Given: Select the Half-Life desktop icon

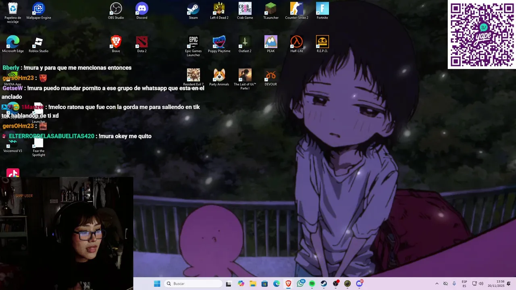Looking at the screenshot, I should 297,44.
